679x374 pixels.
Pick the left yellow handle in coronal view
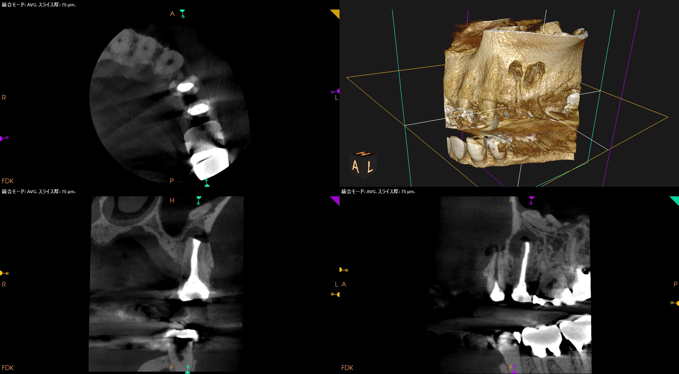coord(4,273)
